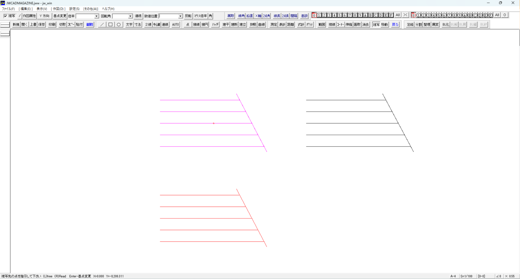Select the line (／) drawing tool
This screenshot has height=279, width=520.
coord(102,25)
